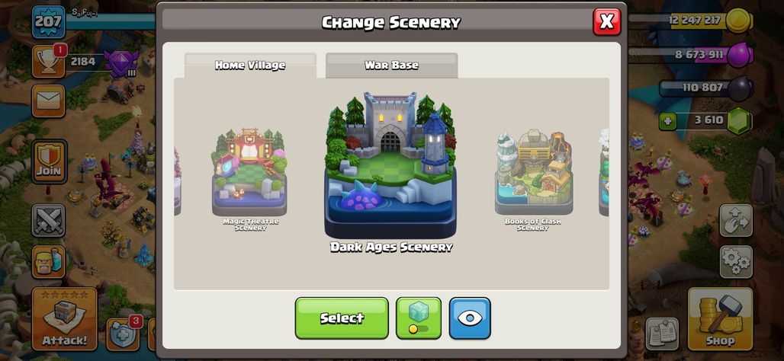Tap the Attack! button
Viewport: 784px width, 361px height.
click(x=64, y=319)
